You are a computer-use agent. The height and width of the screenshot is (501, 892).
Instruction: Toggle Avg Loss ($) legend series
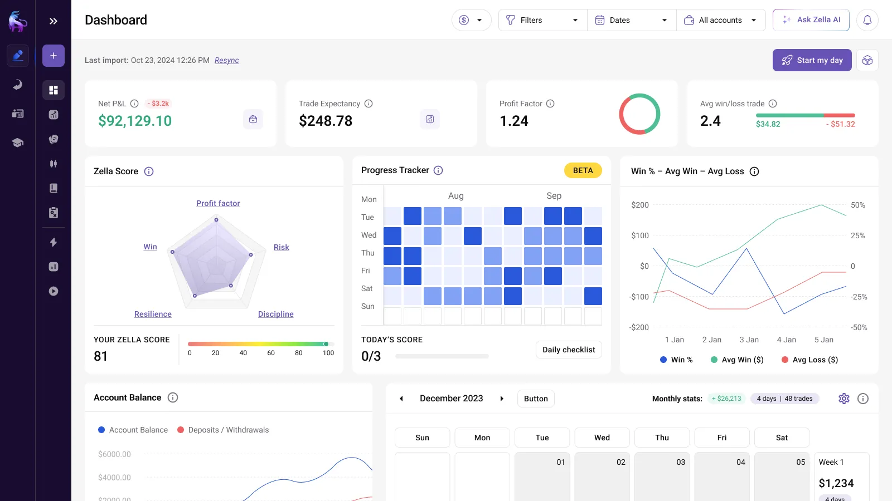click(809, 360)
